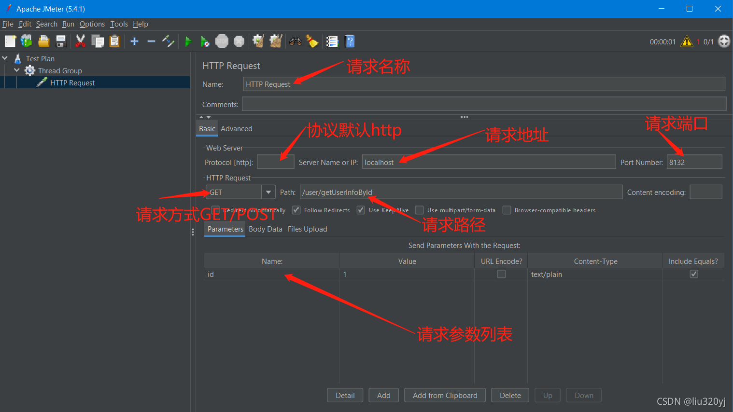Viewport: 733px width, 412px height.
Task: Uncheck Include Equals for id parameter
Action: [694, 274]
